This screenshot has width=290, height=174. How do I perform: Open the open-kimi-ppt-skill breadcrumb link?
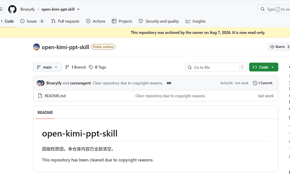58,9
